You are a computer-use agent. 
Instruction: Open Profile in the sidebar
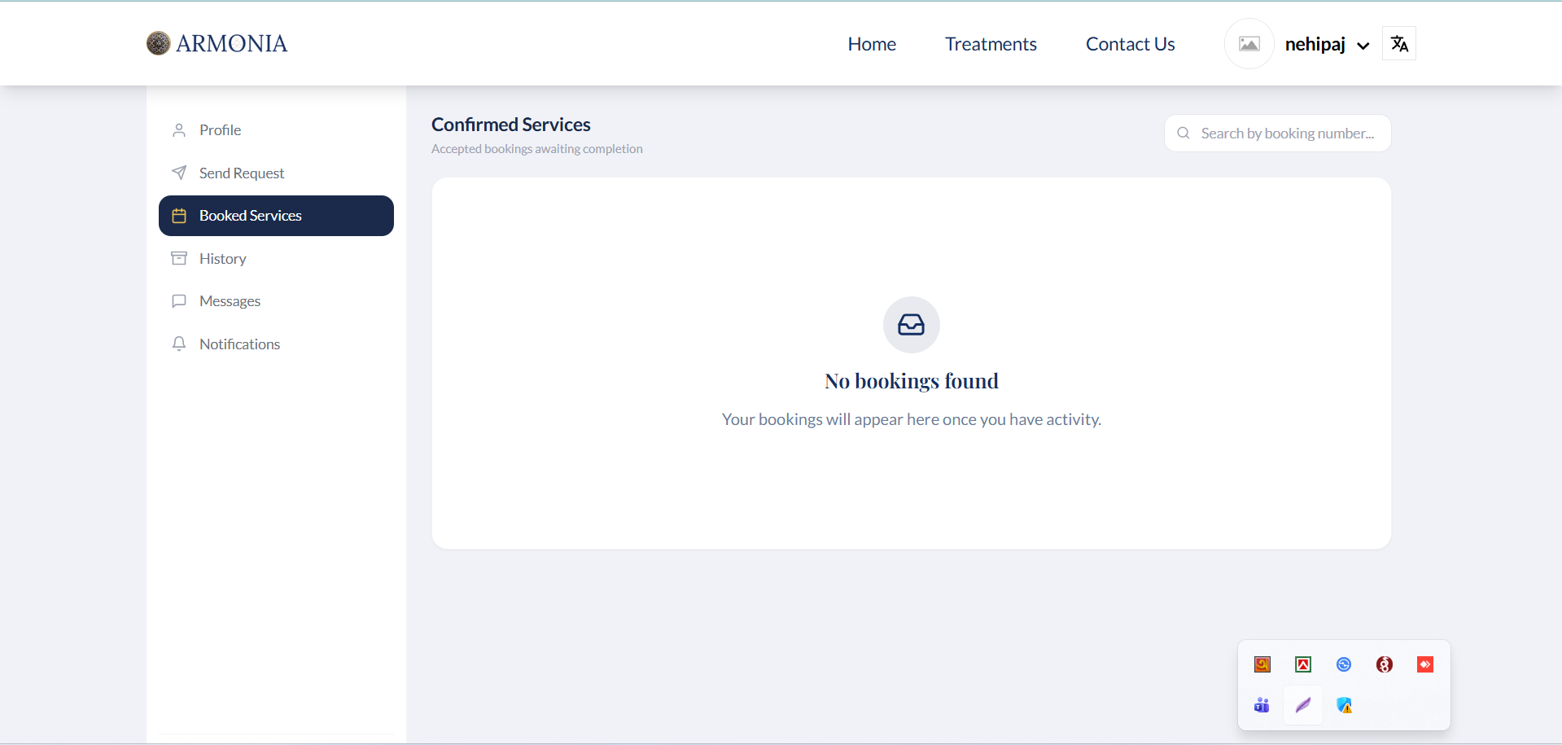276,130
